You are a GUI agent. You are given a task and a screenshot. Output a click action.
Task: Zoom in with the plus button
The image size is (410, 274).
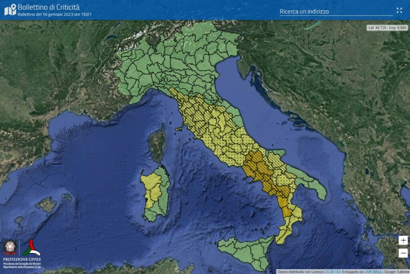tap(403, 240)
